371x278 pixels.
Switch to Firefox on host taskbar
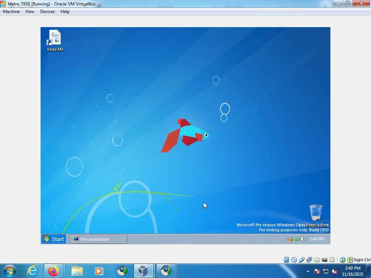click(x=54, y=271)
